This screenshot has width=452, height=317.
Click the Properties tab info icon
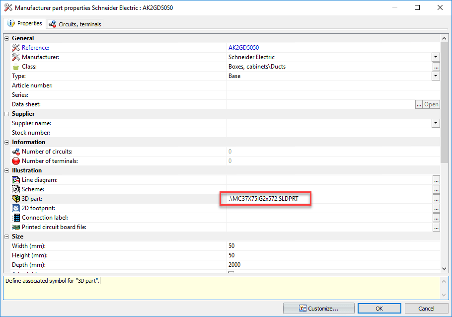tap(10, 23)
